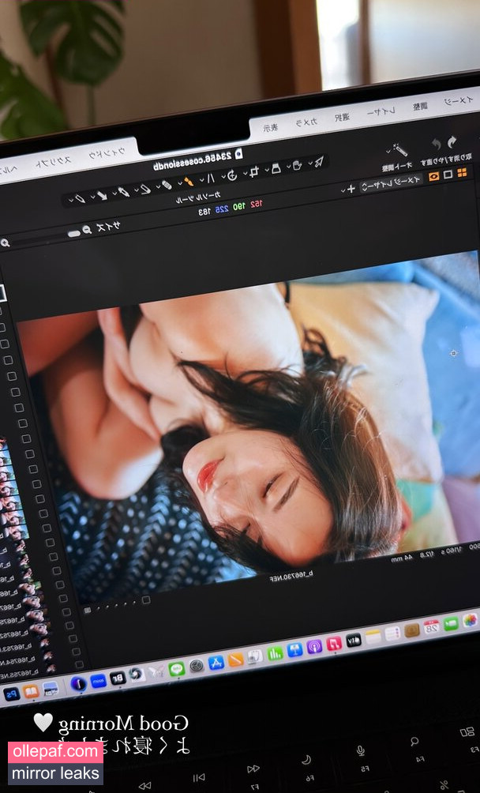Select the Annotate pen tool
The height and width of the screenshot is (793, 480).
click(x=79, y=199)
